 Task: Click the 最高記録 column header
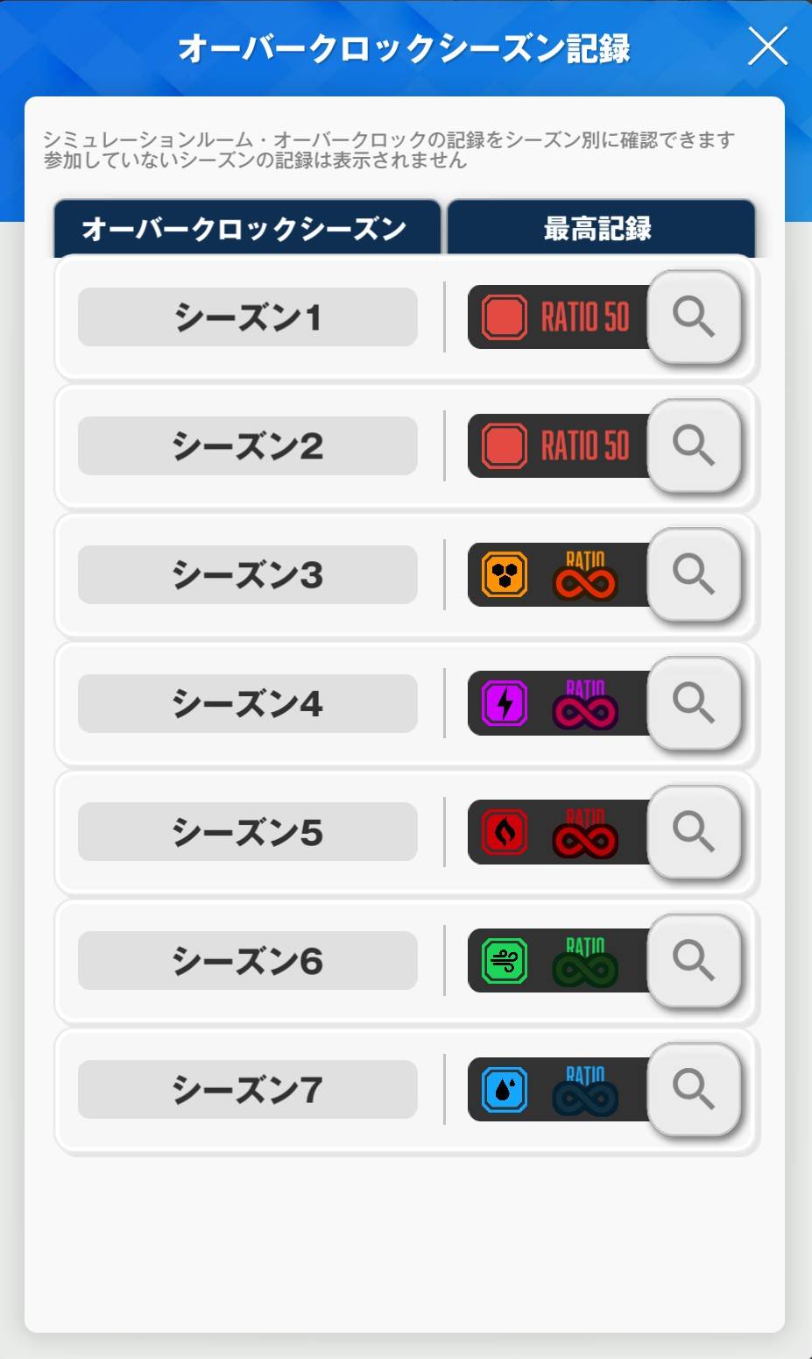point(599,229)
